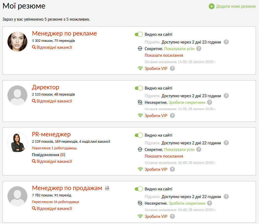Click help icon beside Менеджер по рекламе availability
This screenshot has width=259, height=224.
(x=226, y=42)
